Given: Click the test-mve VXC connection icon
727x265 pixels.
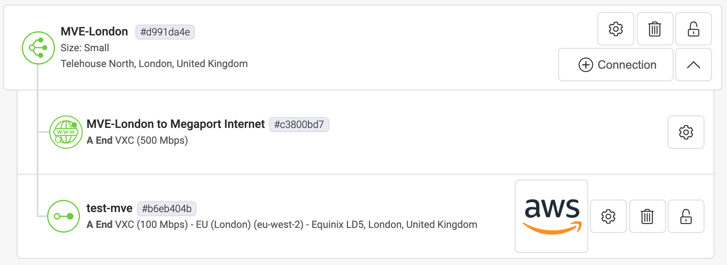Looking at the screenshot, I should coord(64,216).
